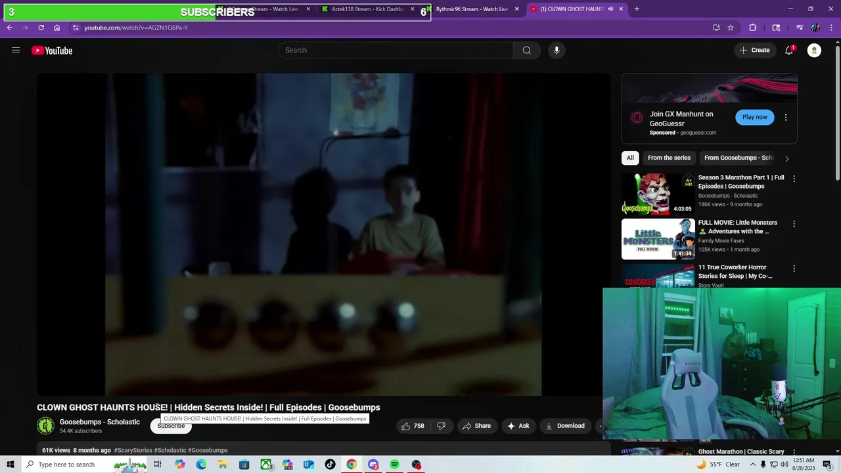
Task: Open options for Season 3 Marathon video
Action: pyautogui.click(x=794, y=179)
